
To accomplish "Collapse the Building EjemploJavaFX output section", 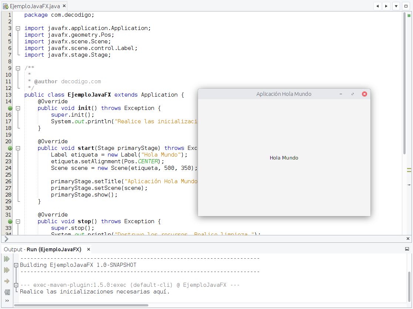I will (15, 265).
